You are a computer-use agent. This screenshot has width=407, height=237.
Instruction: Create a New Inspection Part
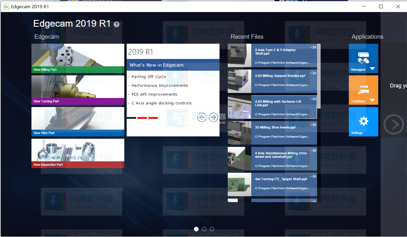[78, 153]
